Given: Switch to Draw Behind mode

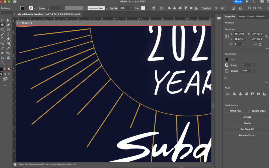Looking at the screenshot, I should (5, 74).
